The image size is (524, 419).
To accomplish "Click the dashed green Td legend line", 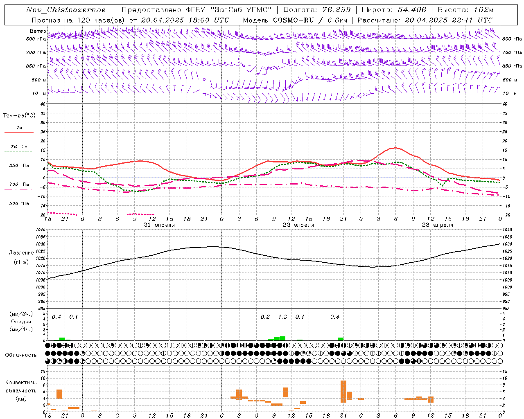I will 19,151.
